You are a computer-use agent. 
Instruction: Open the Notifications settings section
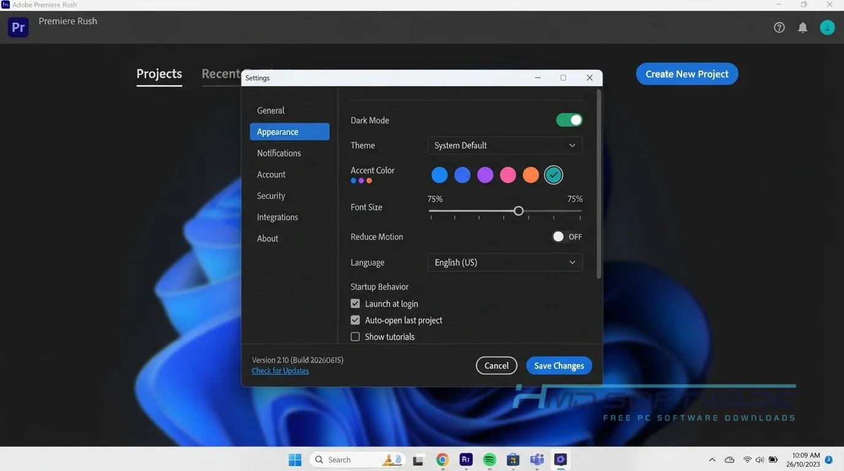290,153
